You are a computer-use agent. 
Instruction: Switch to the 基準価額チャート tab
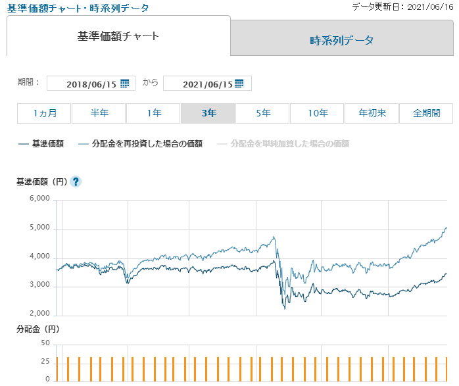[118, 36]
